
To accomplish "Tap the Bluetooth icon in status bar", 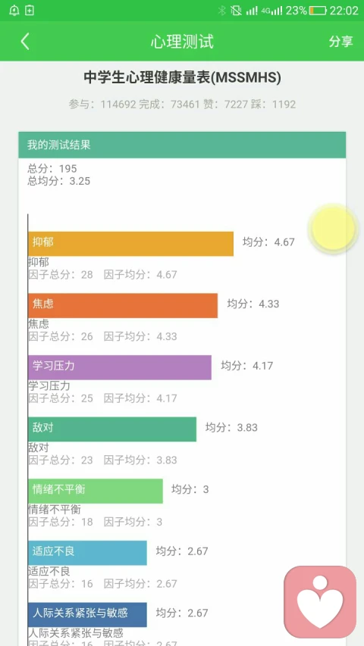I will [222, 11].
